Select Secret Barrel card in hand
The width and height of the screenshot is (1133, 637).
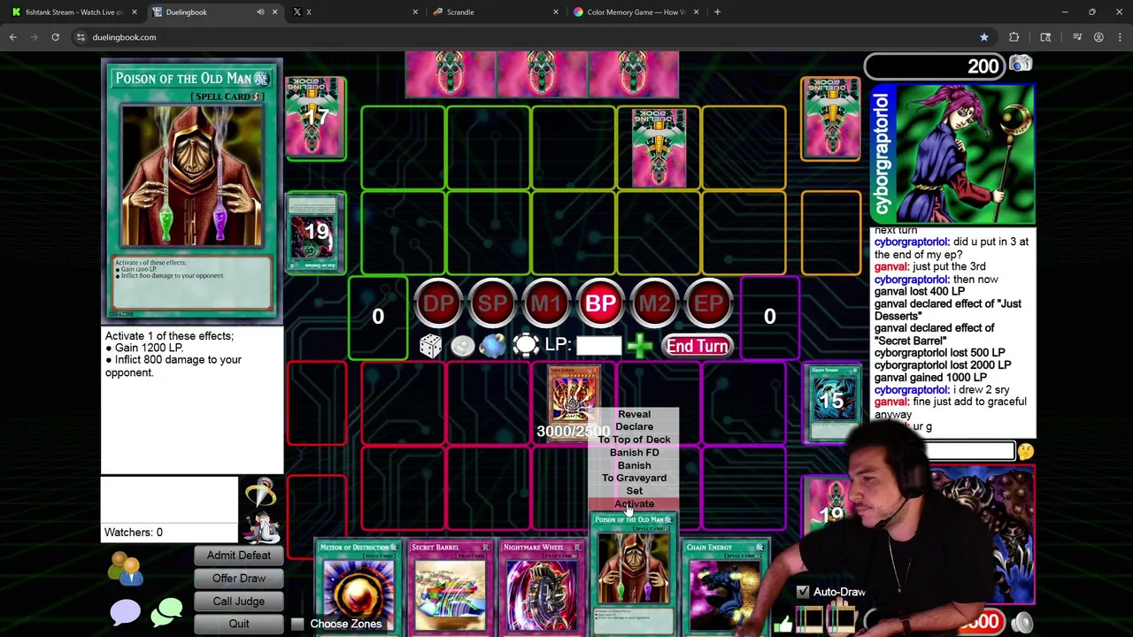pyautogui.click(x=450, y=587)
